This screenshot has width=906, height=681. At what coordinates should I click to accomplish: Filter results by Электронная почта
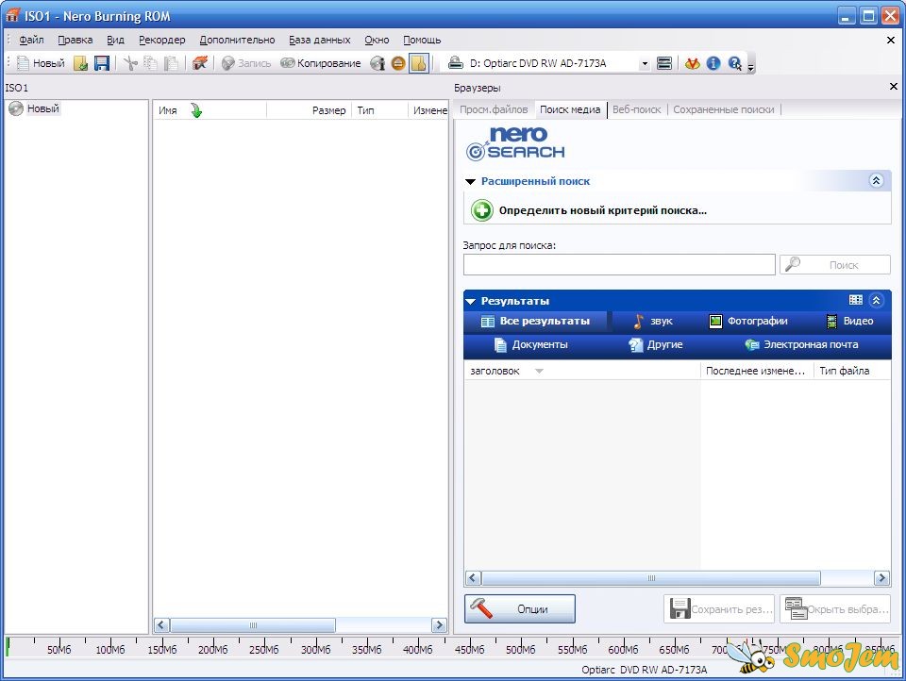(x=801, y=345)
